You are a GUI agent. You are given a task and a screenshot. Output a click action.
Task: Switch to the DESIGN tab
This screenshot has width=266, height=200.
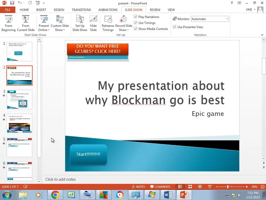pos(59,10)
